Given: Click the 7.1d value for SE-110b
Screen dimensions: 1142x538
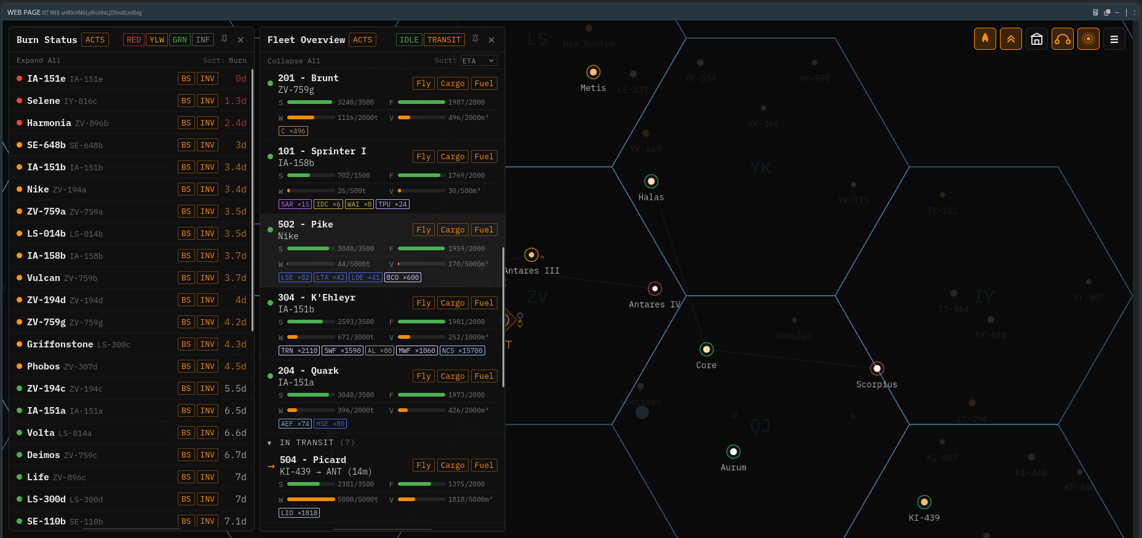Looking at the screenshot, I should (x=236, y=521).
